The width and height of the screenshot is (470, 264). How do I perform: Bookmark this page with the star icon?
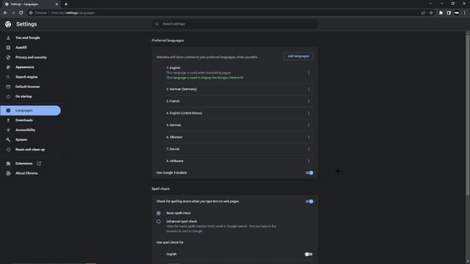click(431, 13)
